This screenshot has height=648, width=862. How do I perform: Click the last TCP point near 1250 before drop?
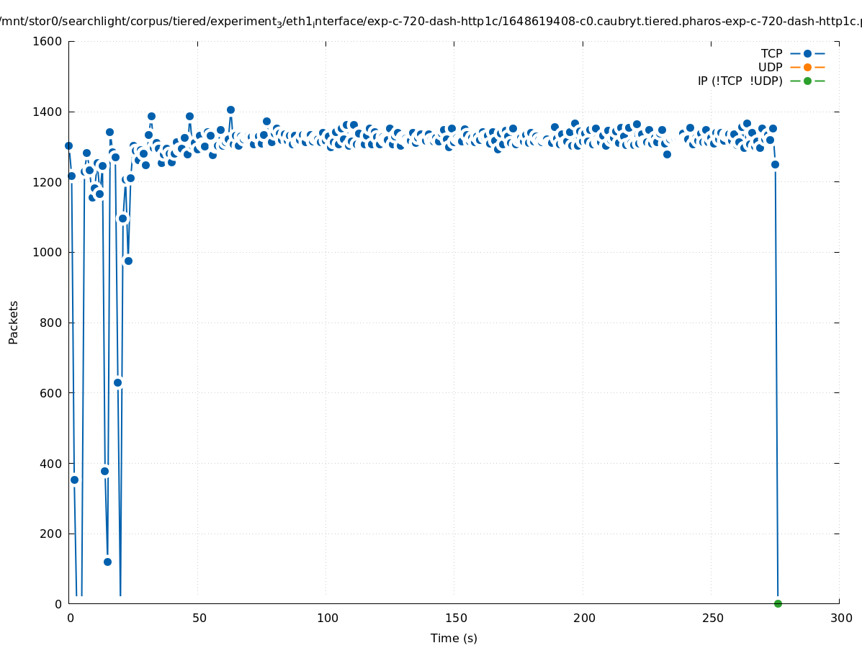tap(775, 164)
